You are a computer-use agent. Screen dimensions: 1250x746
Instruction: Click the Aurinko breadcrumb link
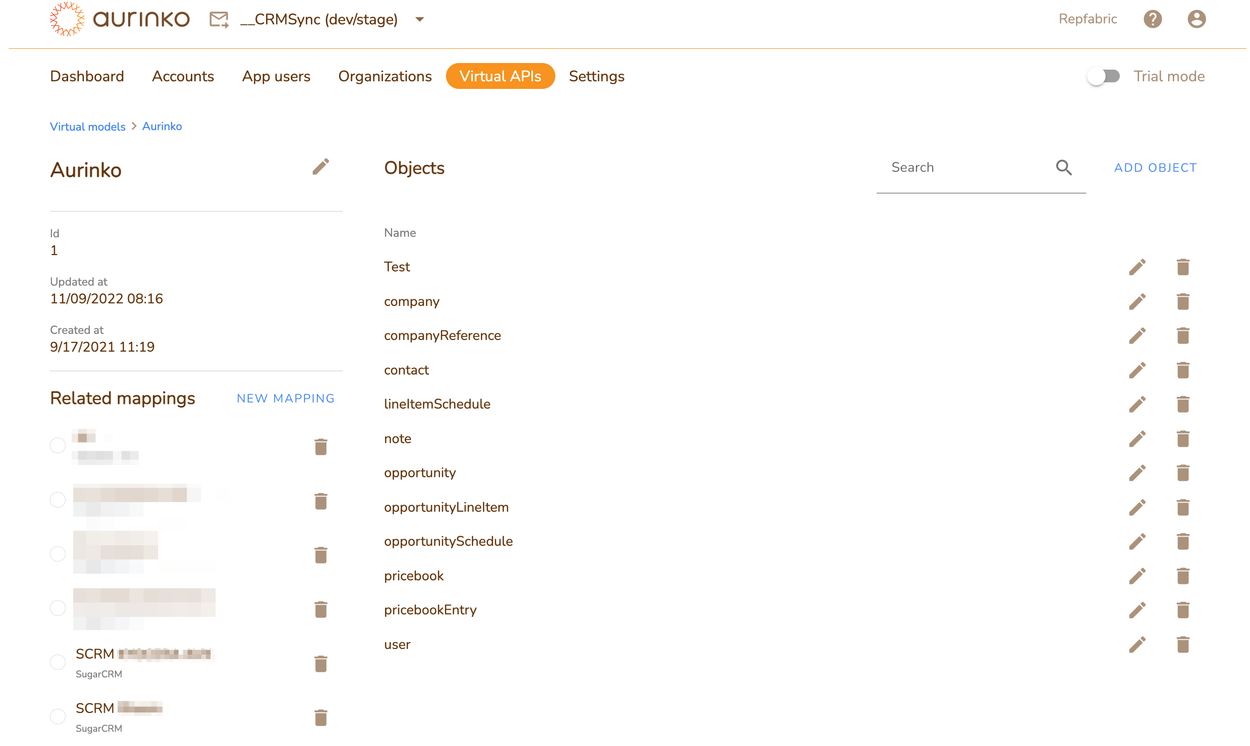pyautogui.click(x=162, y=127)
